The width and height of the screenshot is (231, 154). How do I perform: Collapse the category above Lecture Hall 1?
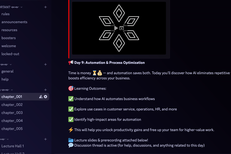(x=8, y=139)
